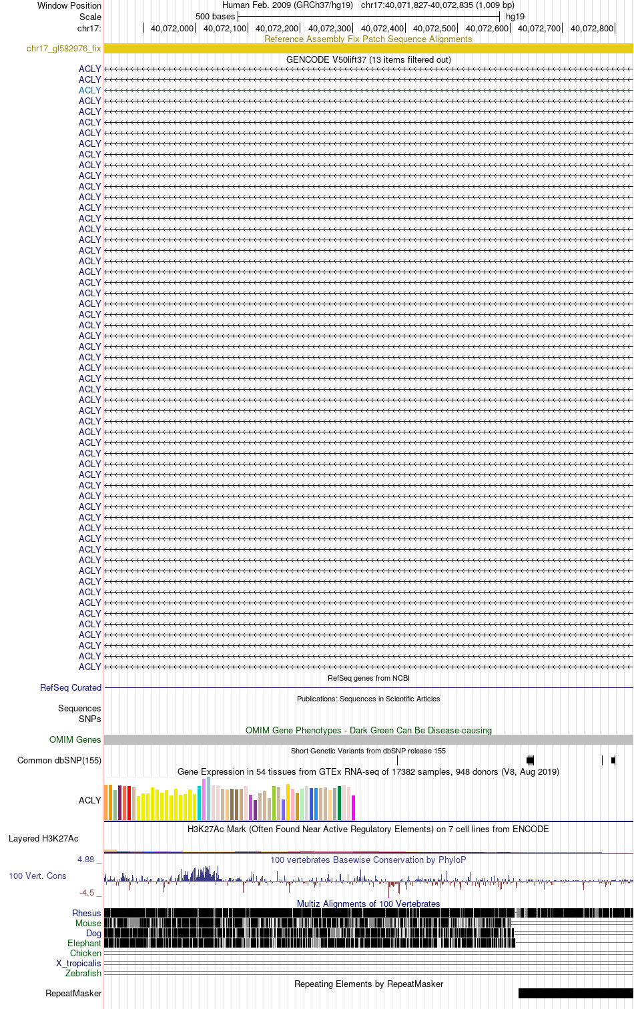Open Gene Expression in 54 tissues GTEx title
The height and width of the screenshot is (1009, 634).
pos(368,771)
